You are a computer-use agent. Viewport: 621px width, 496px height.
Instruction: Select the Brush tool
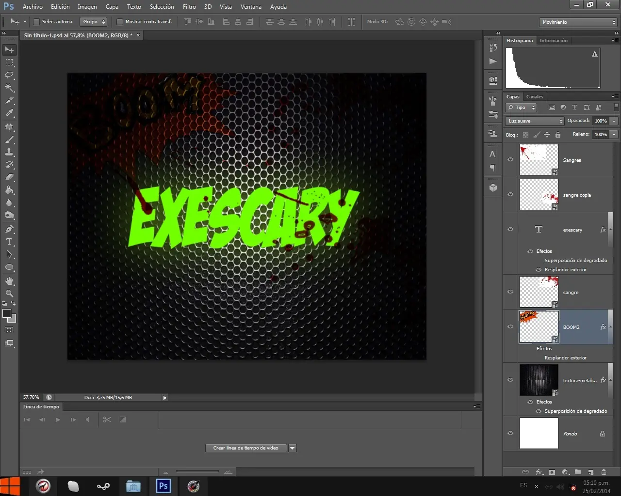(9, 139)
